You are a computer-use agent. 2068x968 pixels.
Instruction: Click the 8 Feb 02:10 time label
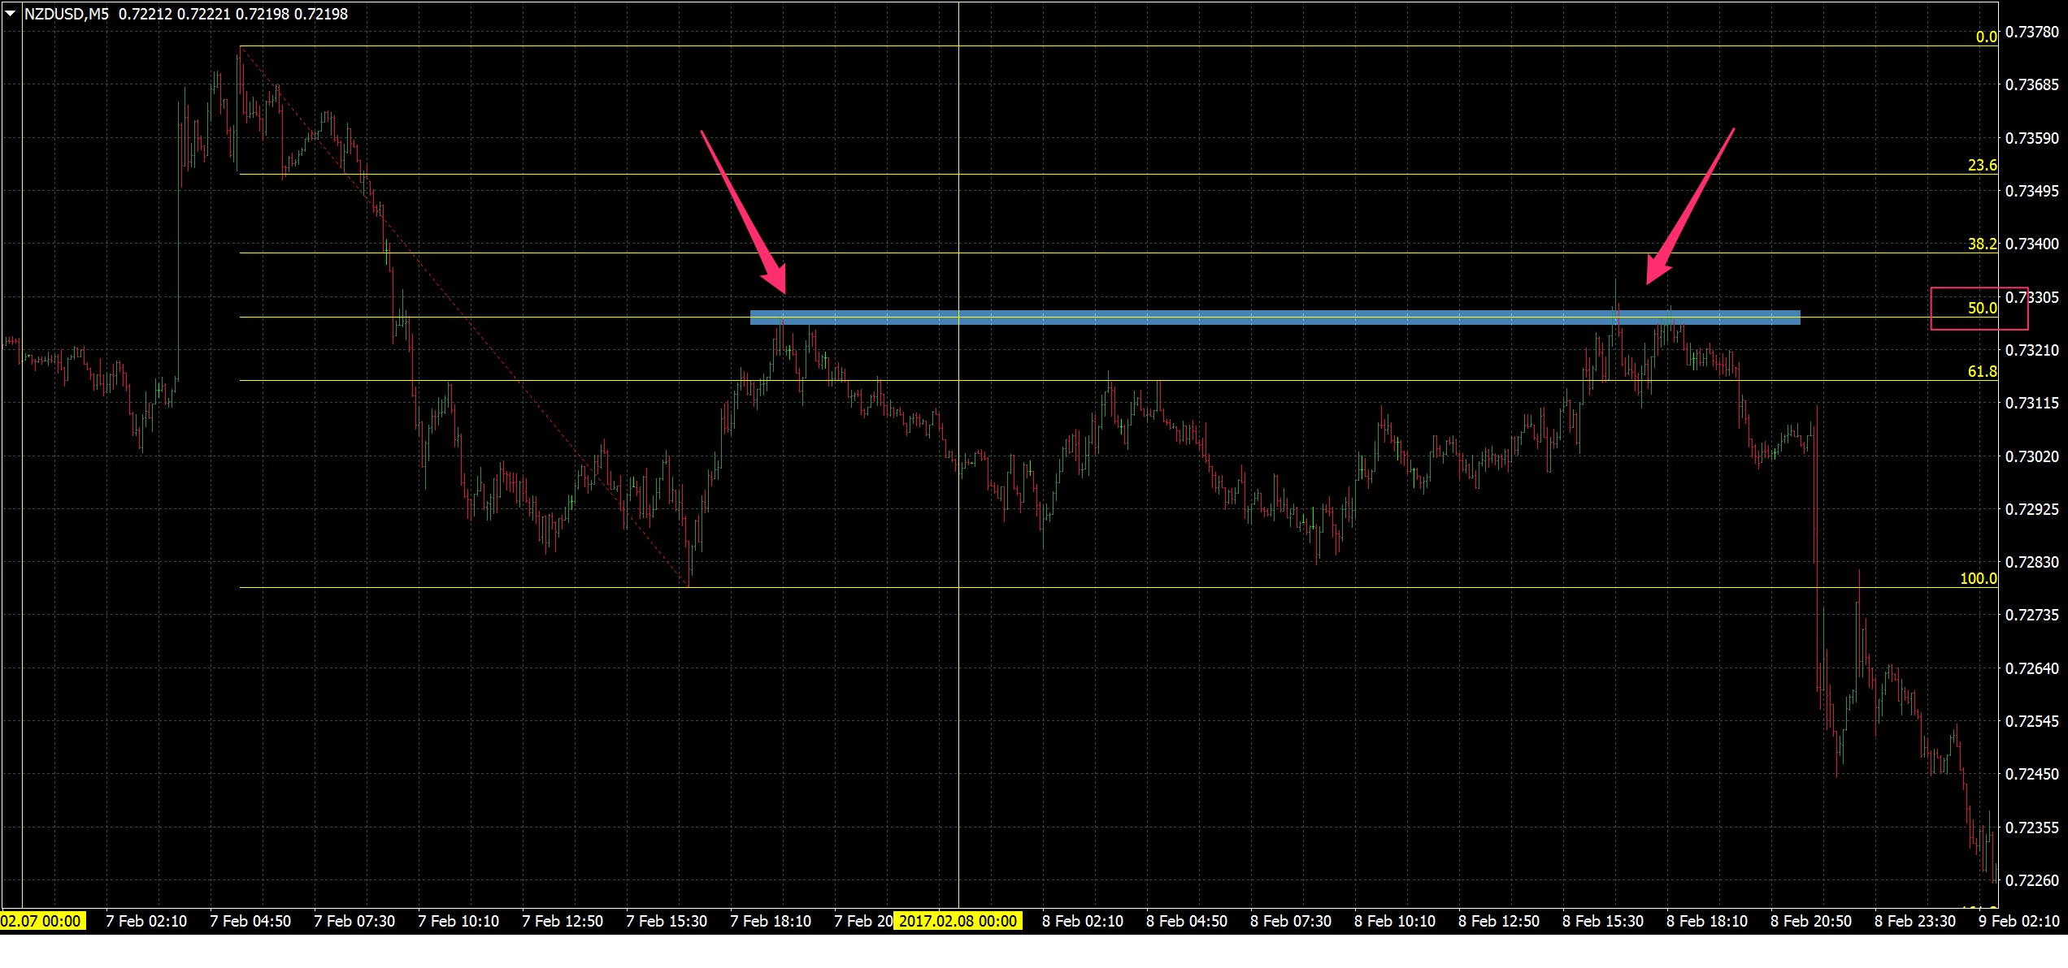coord(1083,921)
